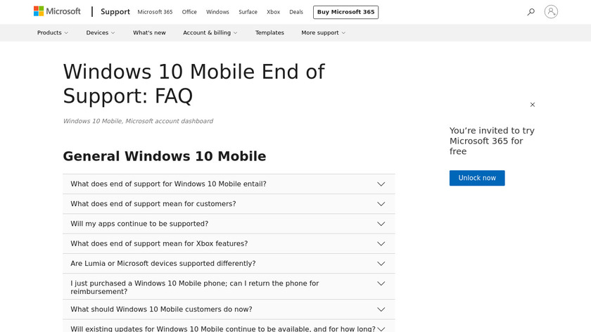Click chevron for phone reimbursement question
591x332 pixels.
pyautogui.click(x=381, y=283)
